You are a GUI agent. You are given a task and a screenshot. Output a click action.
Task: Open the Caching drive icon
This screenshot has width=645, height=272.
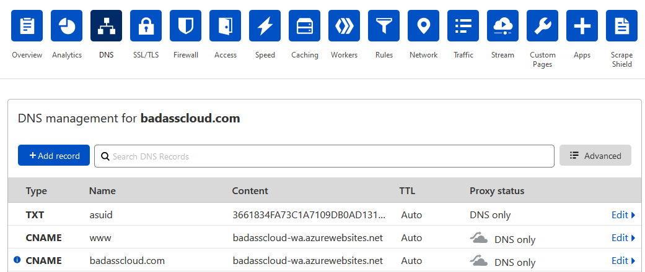[x=304, y=26]
